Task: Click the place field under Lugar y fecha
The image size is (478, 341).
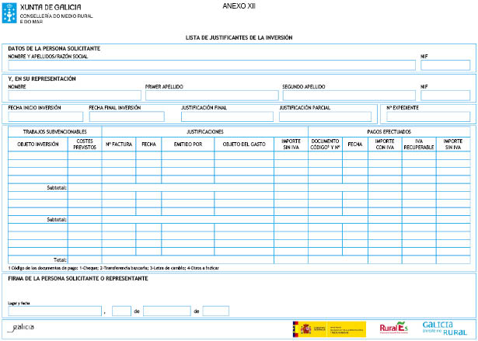Action: (x=55, y=311)
